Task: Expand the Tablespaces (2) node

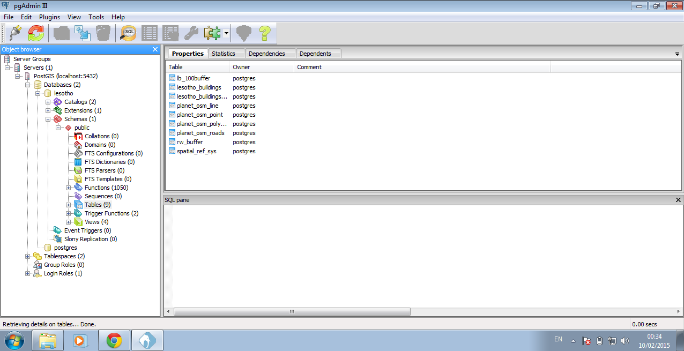Action: click(28, 256)
